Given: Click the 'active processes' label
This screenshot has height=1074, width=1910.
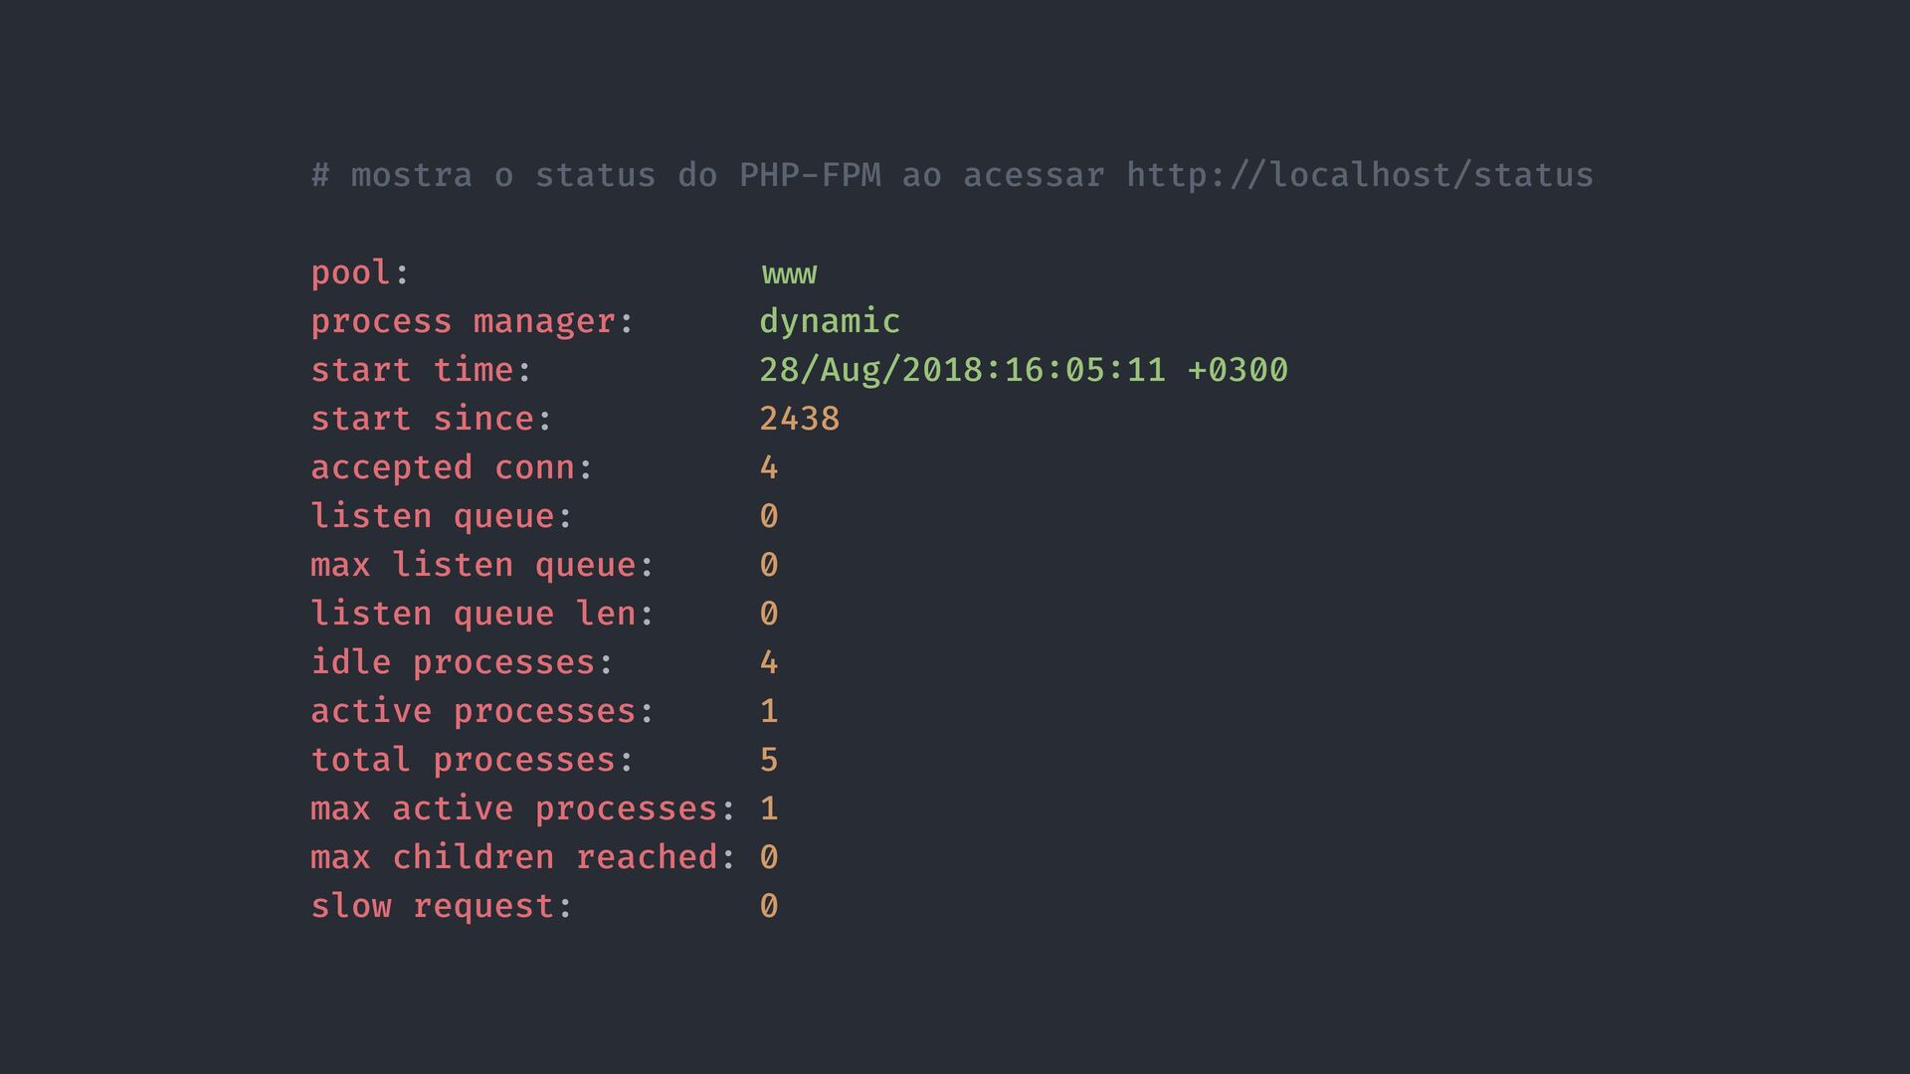Looking at the screenshot, I should click(x=473, y=711).
